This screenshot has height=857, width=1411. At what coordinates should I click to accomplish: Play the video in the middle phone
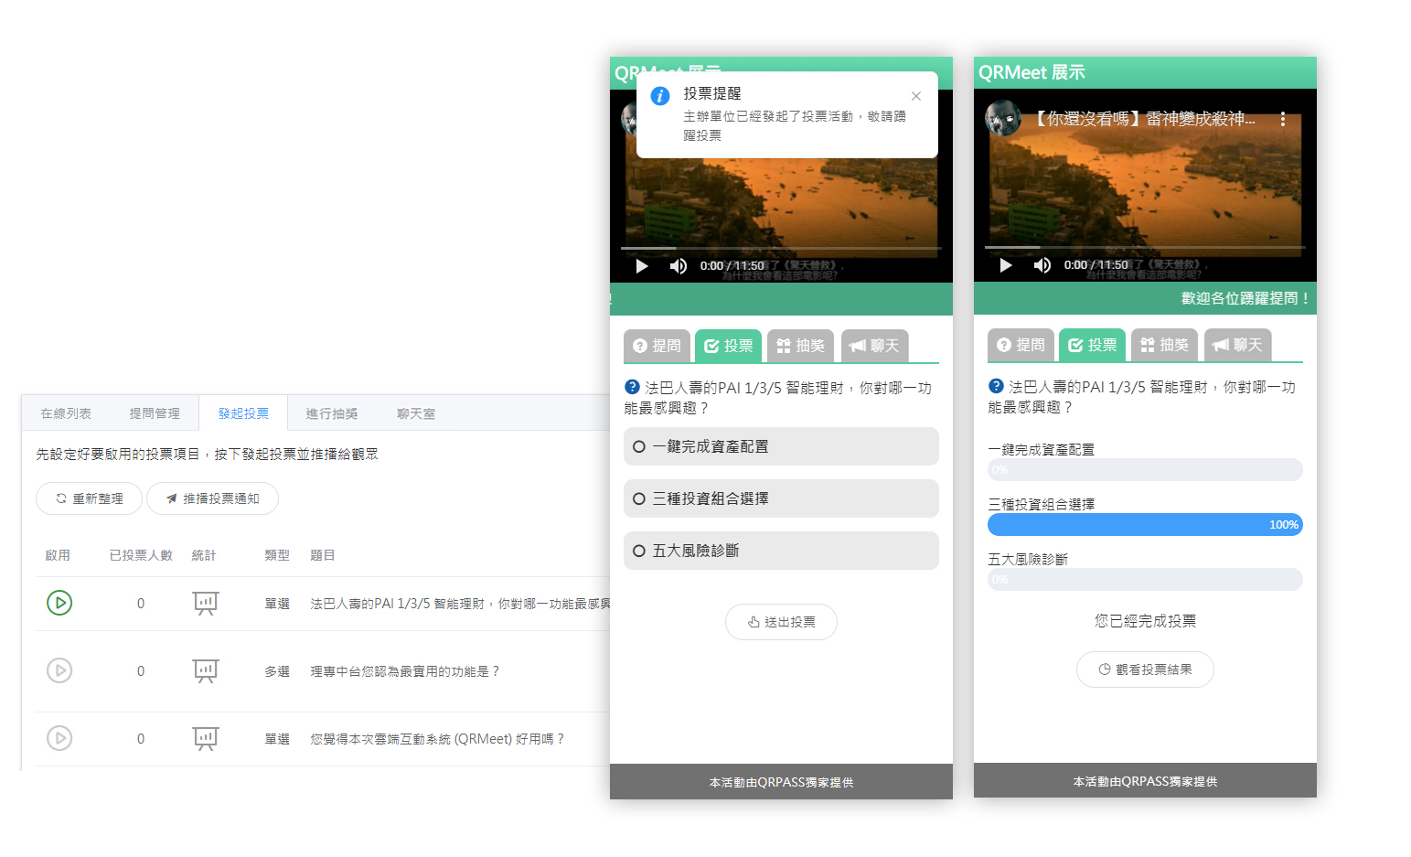[x=642, y=266]
